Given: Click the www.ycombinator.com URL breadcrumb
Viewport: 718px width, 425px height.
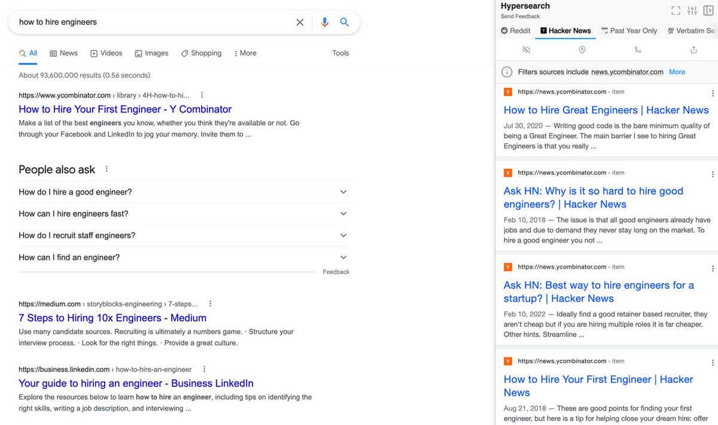Looking at the screenshot, I should click(104, 95).
